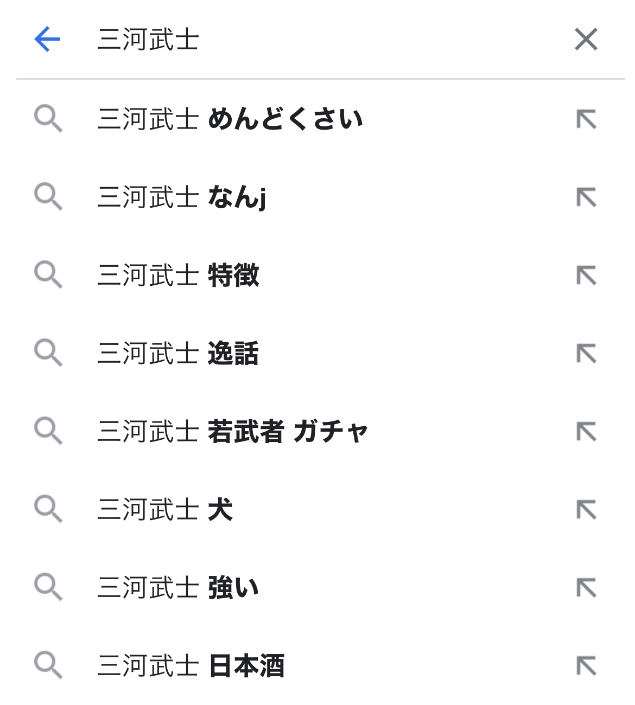The width and height of the screenshot is (635, 705).
Task: Insert 若武者 ガチャ query via arrow icon
Action: point(586,432)
